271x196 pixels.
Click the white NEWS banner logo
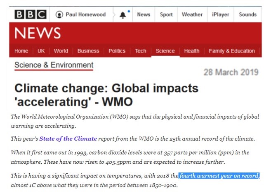[x=38, y=33]
